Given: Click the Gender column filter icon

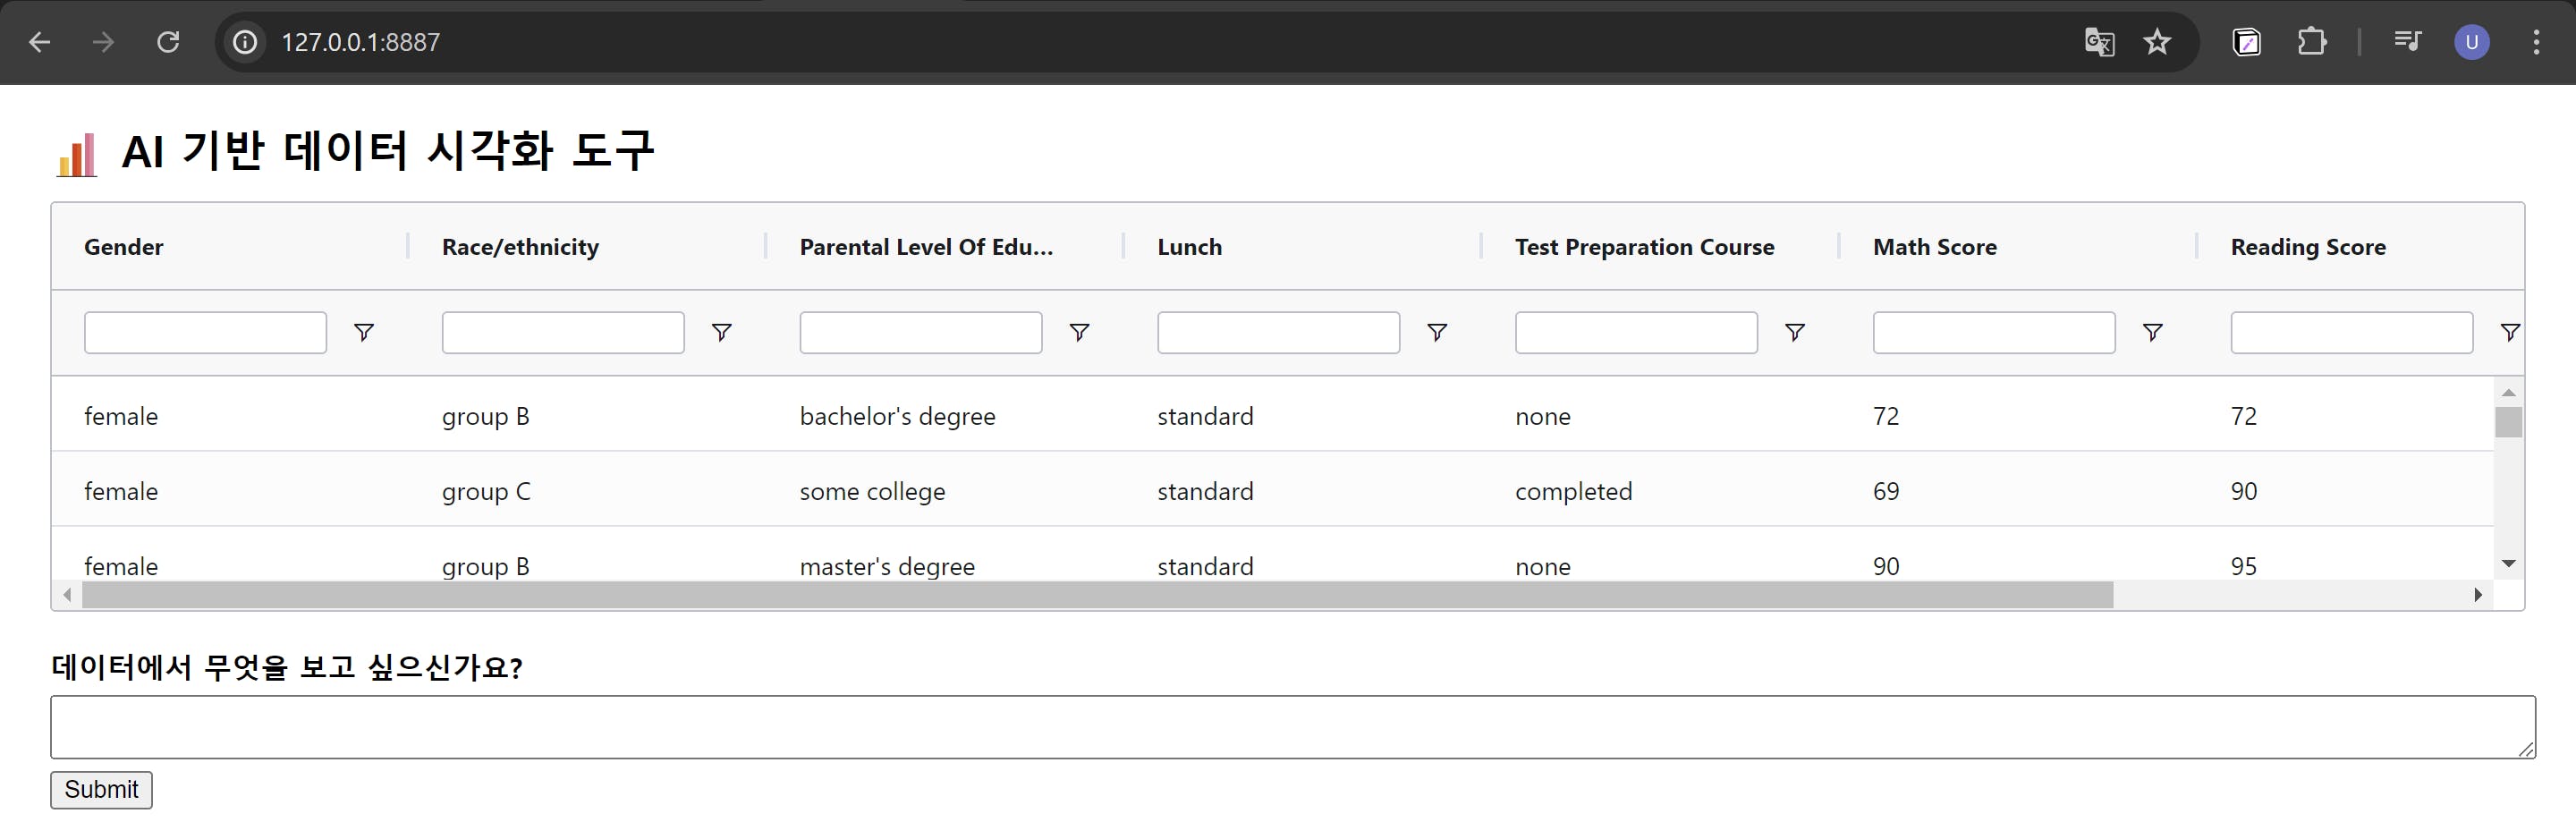Looking at the screenshot, I should pyautogui.click(x=364, y=332).
